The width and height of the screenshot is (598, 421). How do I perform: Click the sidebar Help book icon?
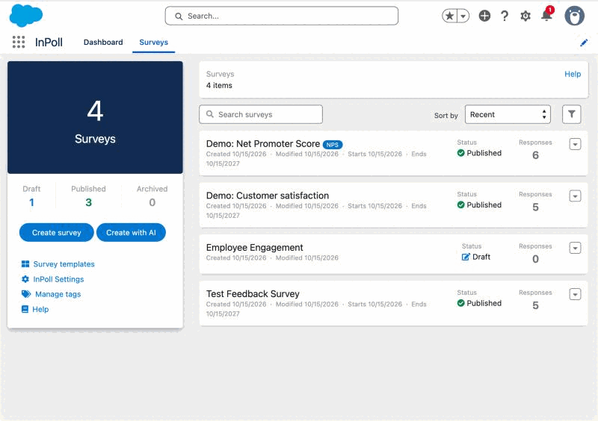[25, 309]
